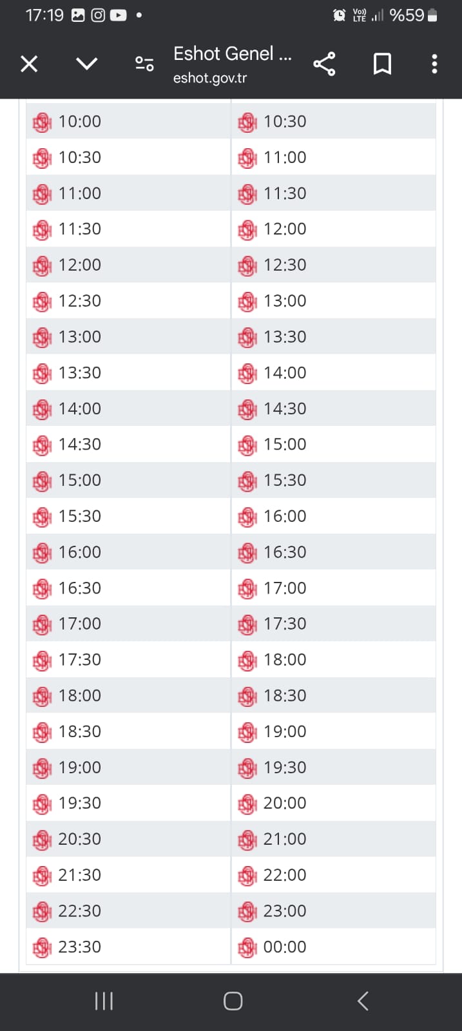This screenshot has width=462, height=1031.
Task: Tap the 12:00 time in left column
Action: point(80,265)
